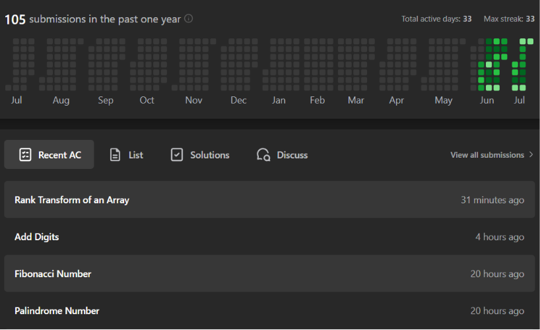540x330 pixels.
Task: Click the arrow next to View all submissions
Action: (531, 154)
